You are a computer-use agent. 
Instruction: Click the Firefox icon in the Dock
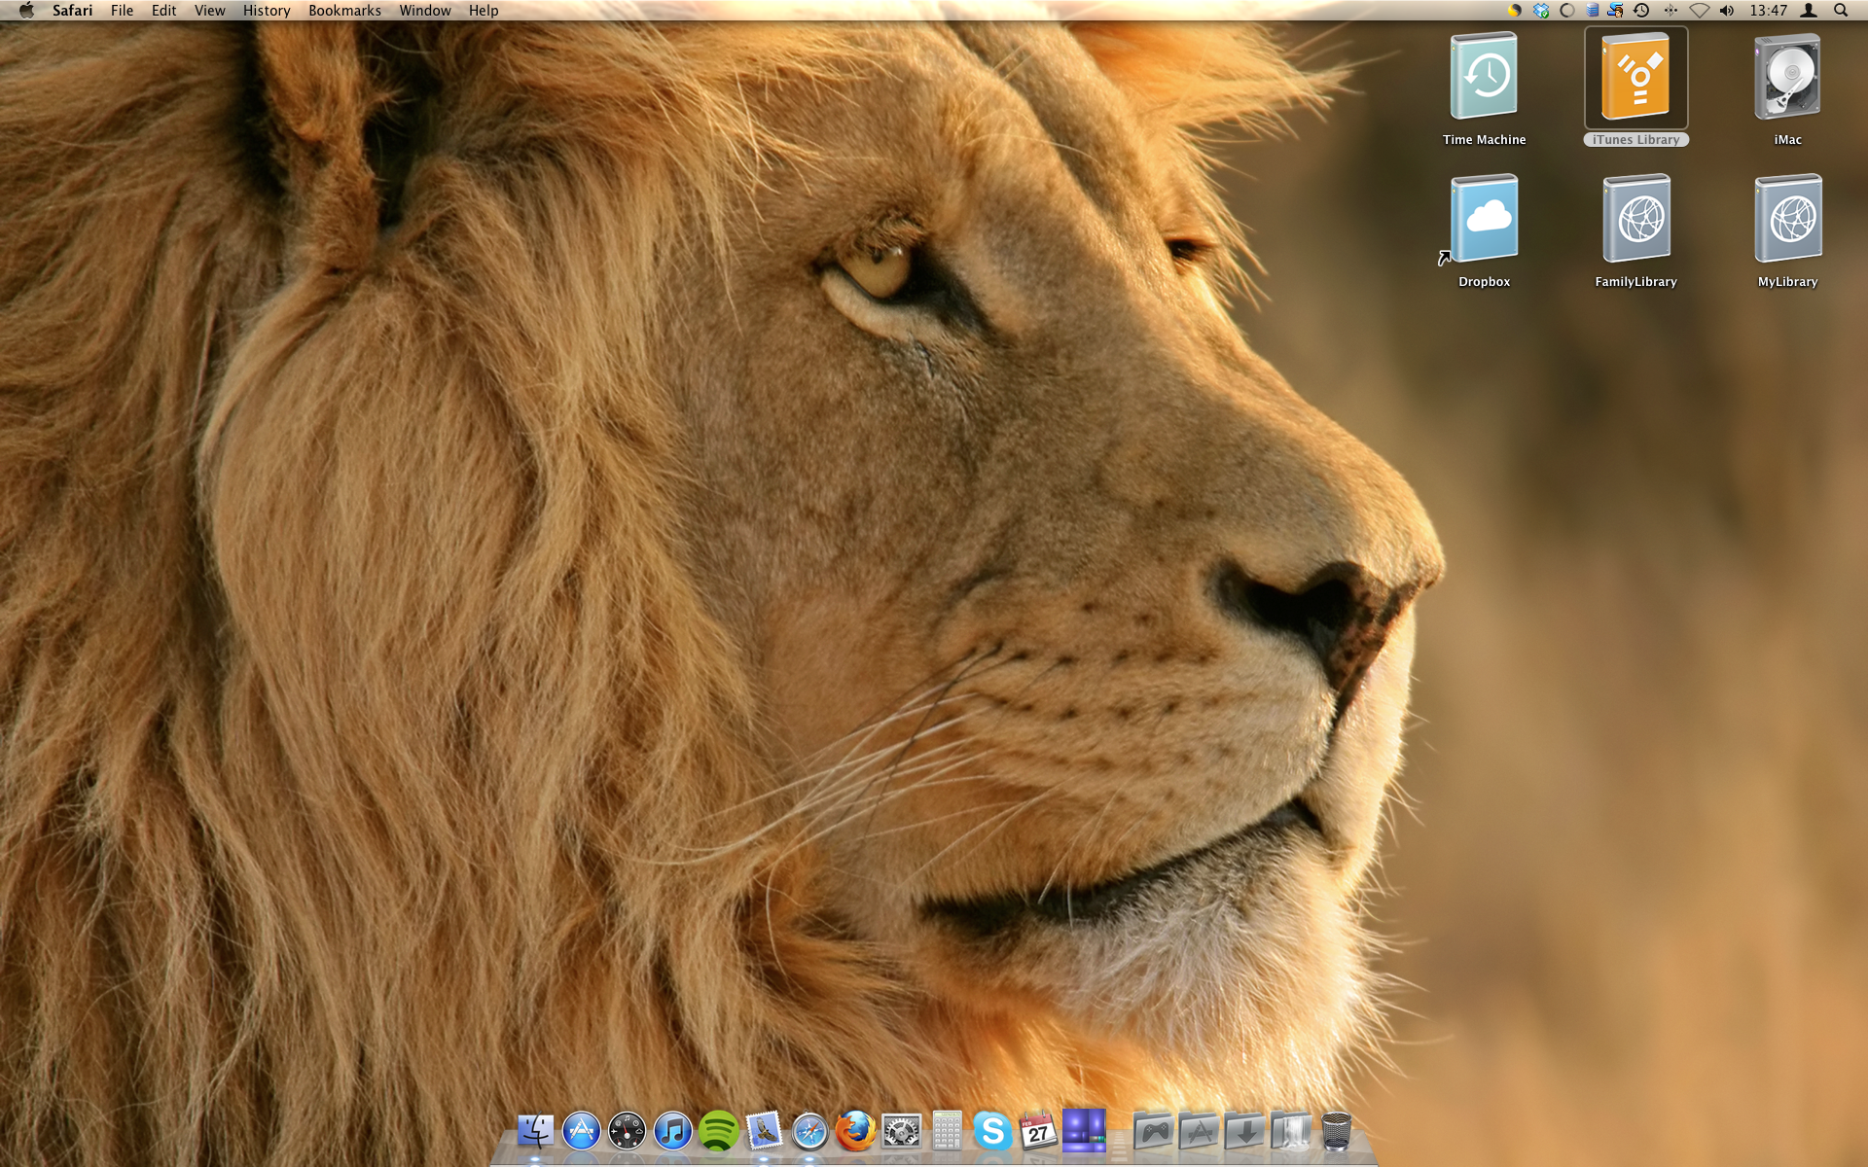click(x=855, y=1131)
